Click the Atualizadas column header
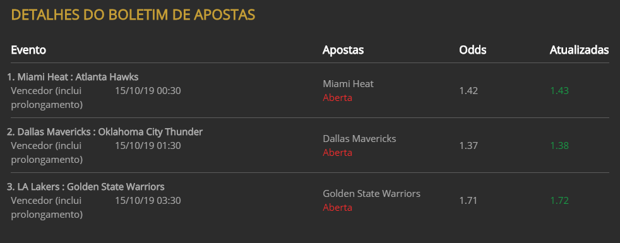 [x=579, y=50]
